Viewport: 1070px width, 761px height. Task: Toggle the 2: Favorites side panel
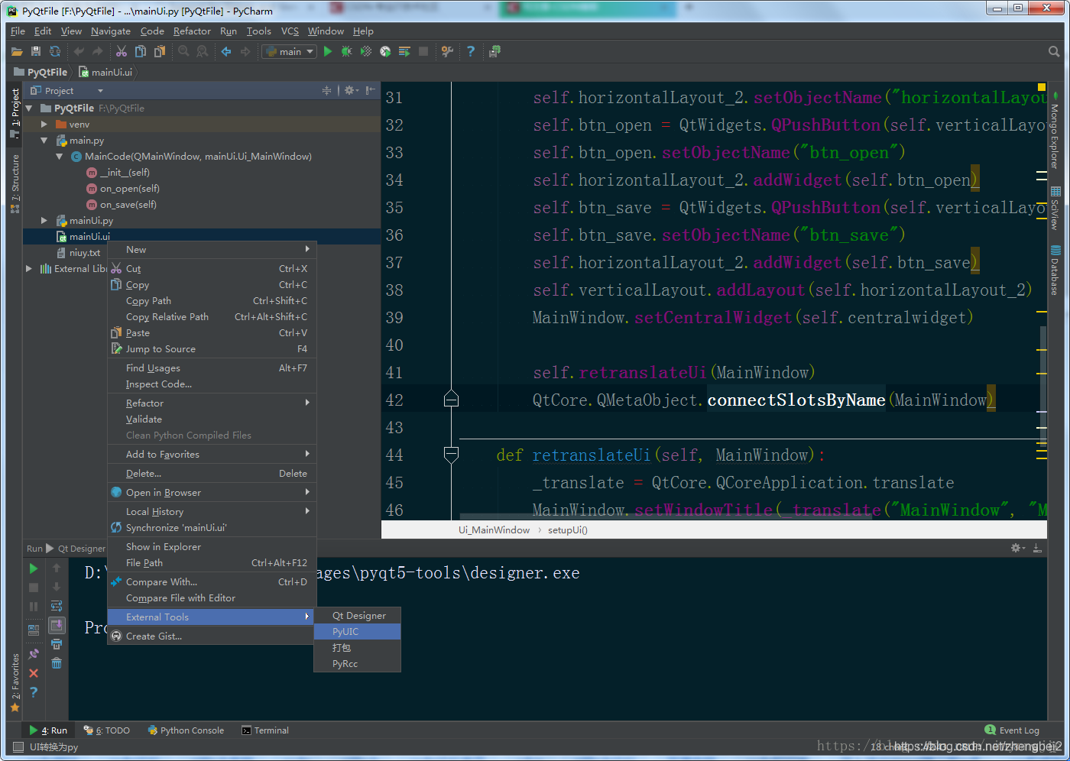pos(15,682)
